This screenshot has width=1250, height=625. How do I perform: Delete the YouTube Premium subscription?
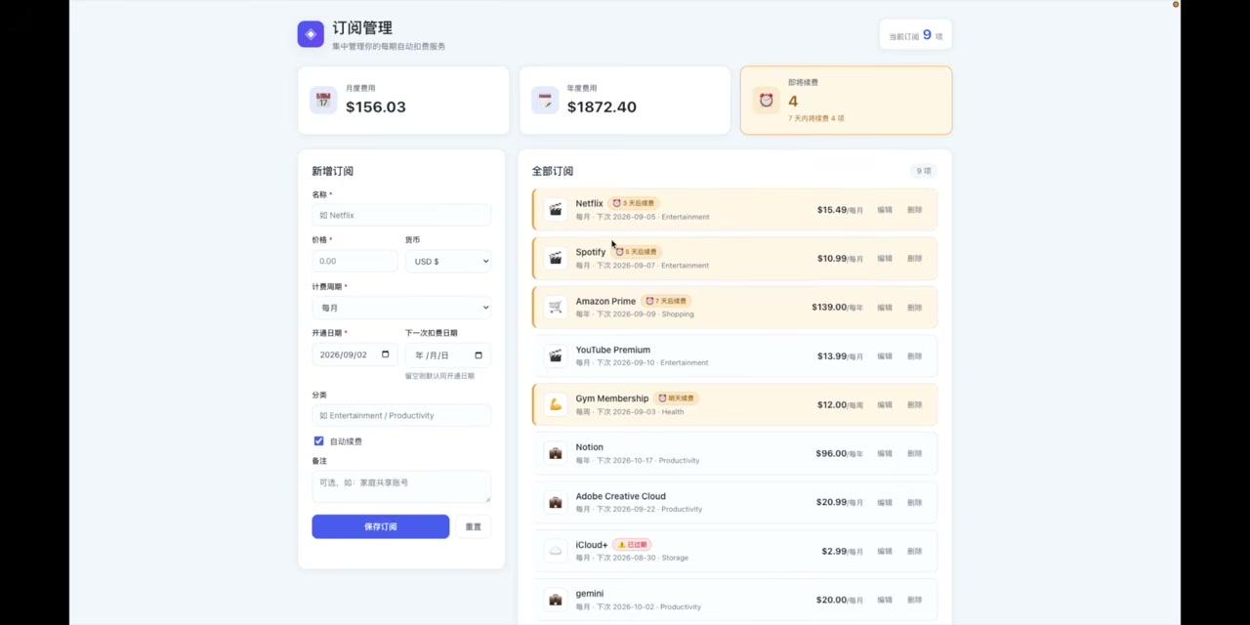click(914, 356)
